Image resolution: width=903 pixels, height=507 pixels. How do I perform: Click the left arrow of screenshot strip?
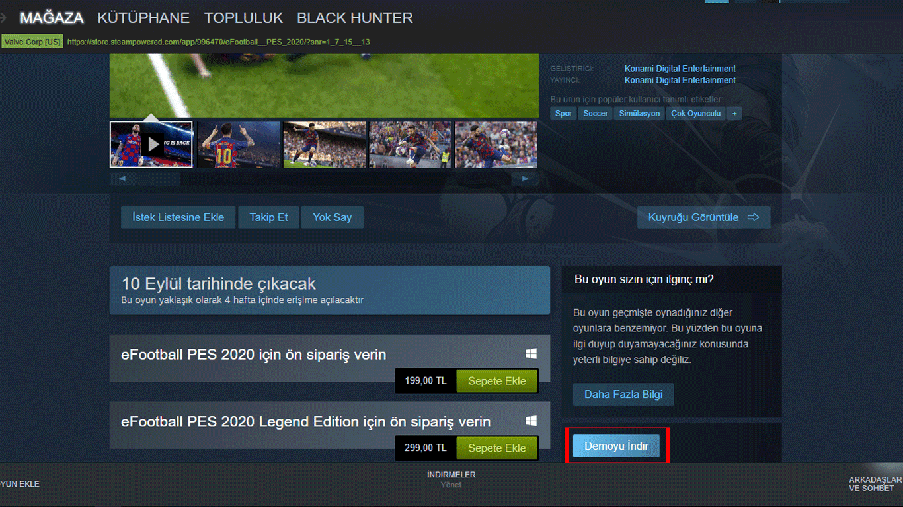pos(122,179)
